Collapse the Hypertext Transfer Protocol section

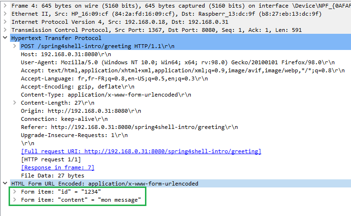point(5,38)
